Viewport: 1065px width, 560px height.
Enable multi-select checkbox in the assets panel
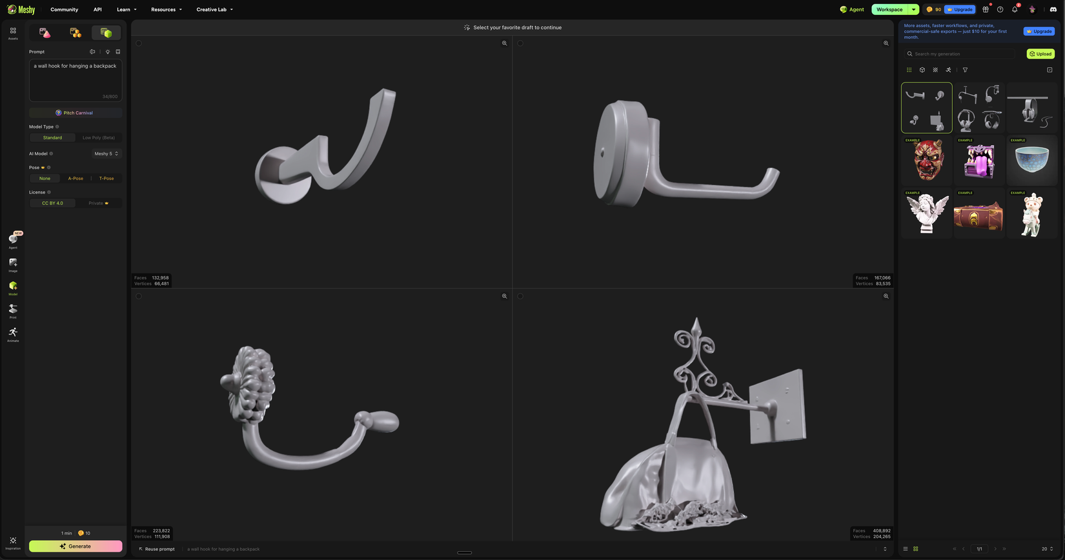tap(1050, 70)
